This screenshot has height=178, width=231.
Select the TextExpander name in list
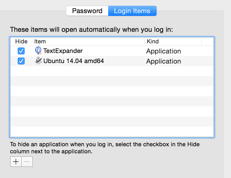point(63,51)
